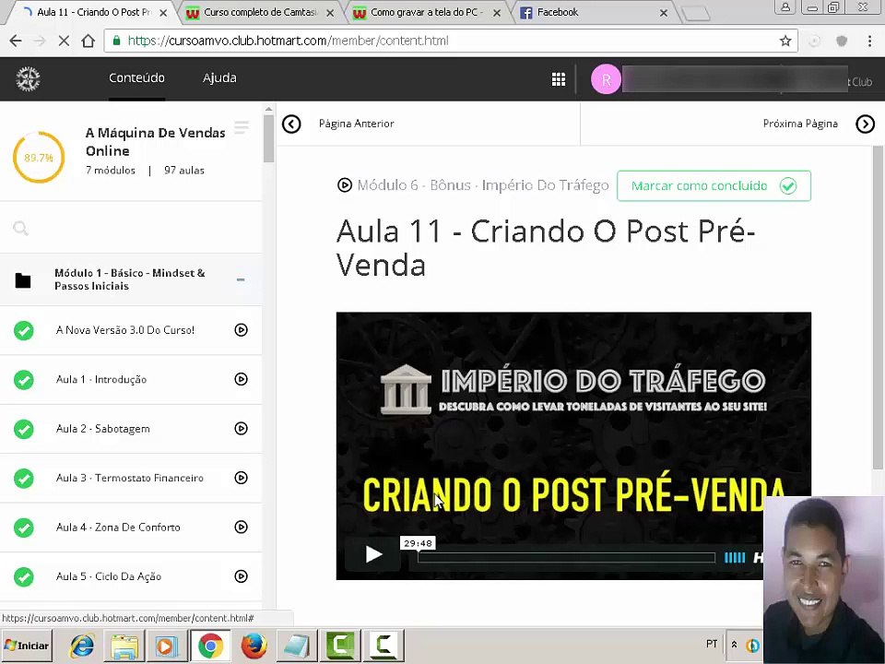
Task: Play icon for Aula 3 - Termostato Financeiro
Action: tap(241, 478)
